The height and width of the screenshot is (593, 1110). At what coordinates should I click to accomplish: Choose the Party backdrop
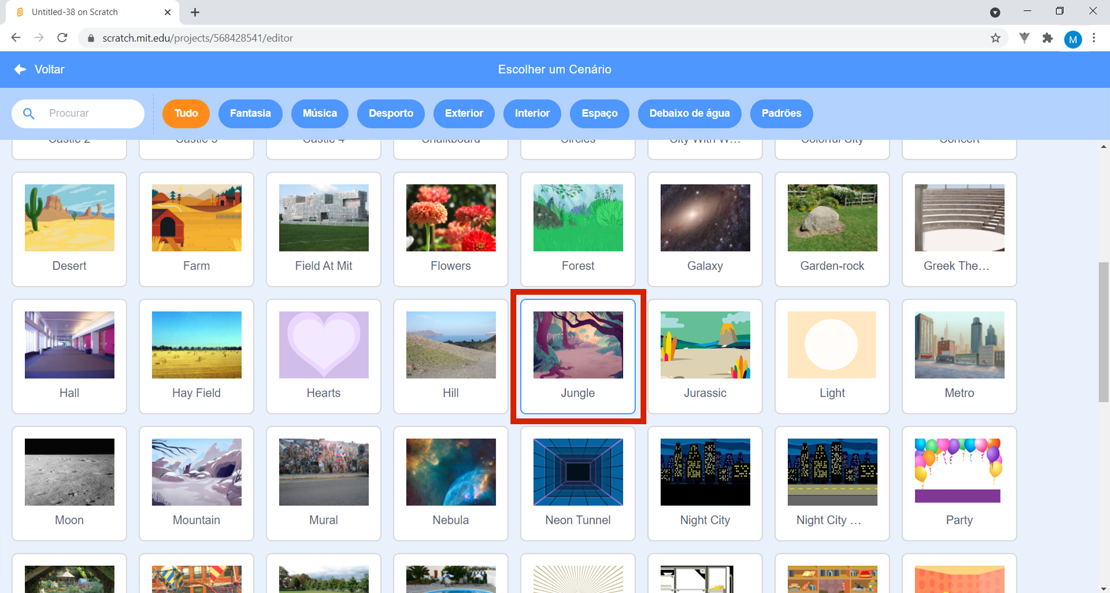(960, 484)
